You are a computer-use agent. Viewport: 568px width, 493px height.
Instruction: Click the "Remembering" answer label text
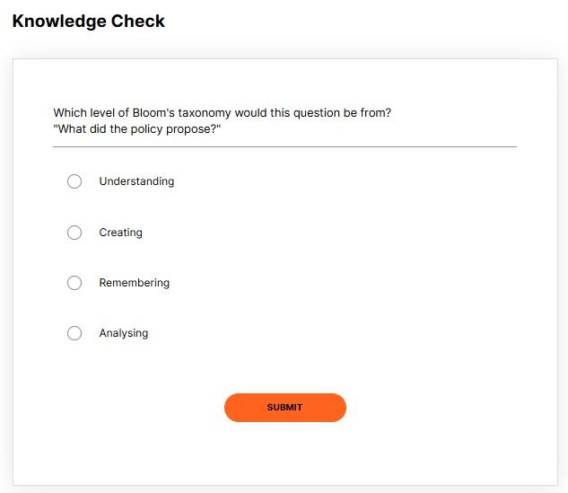(134, 283)
